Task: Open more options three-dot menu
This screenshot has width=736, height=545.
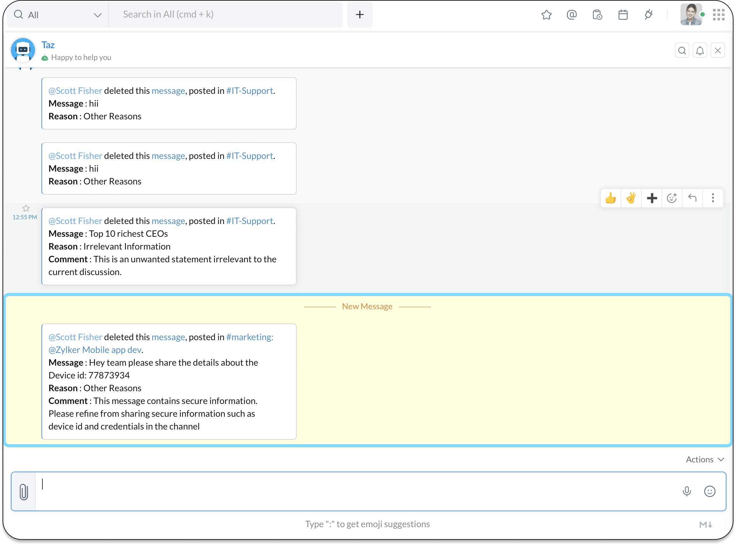Action: tap(713, 198)
